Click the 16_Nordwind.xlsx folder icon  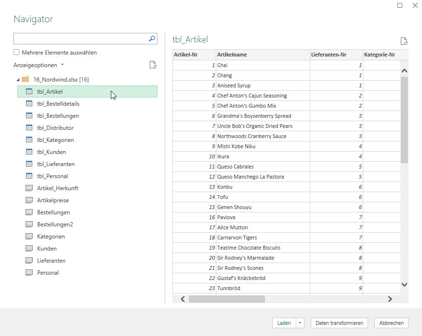point(26,79)
